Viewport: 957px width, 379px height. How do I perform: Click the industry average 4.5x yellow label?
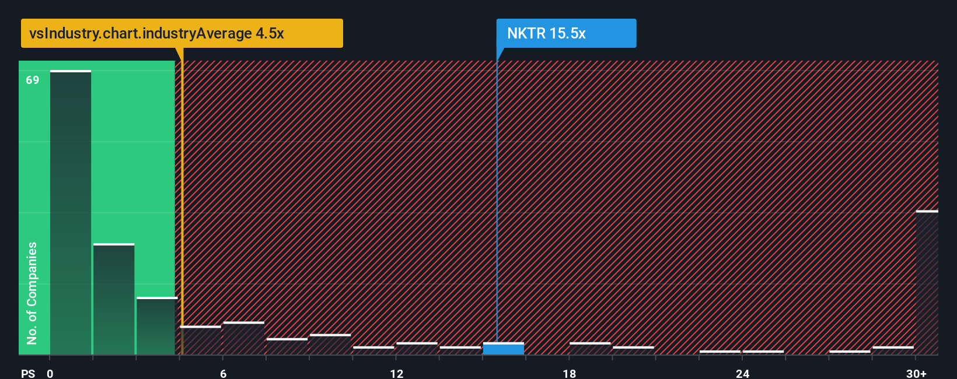(182, 33)
